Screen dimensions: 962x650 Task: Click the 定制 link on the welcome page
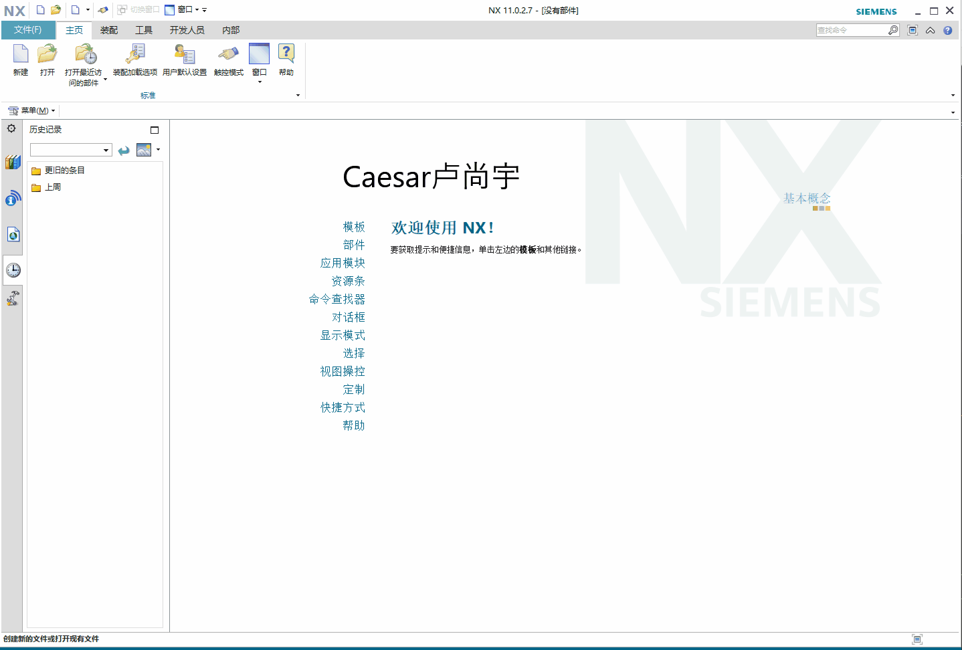point(354,390)
